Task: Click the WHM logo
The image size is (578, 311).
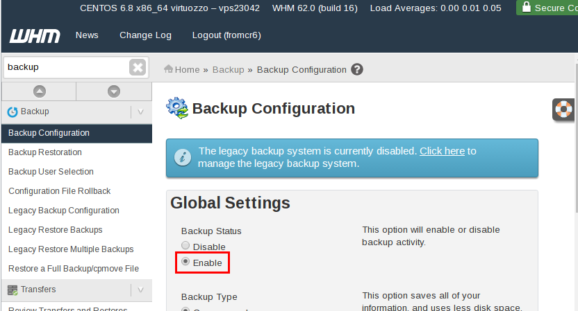Action: pos(35,36)
